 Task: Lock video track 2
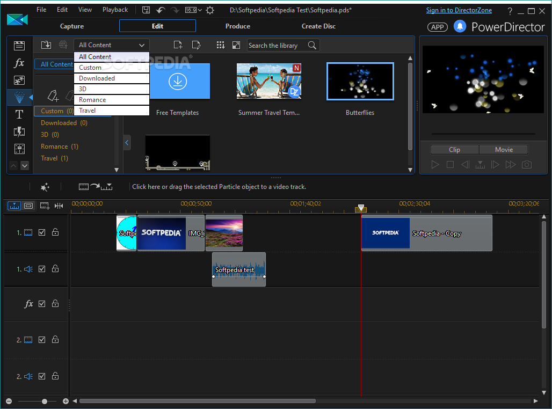coord(55,339)
